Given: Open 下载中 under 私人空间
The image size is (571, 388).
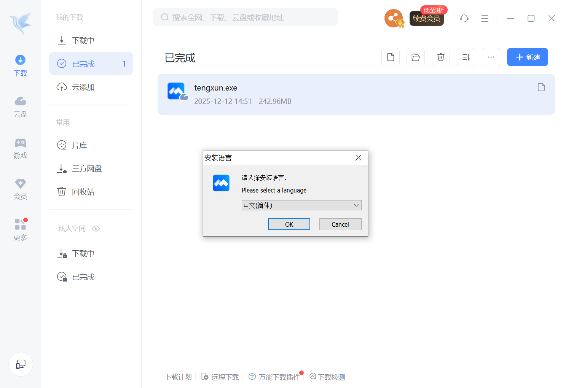Looking at the screenshot, I should 91,253.
